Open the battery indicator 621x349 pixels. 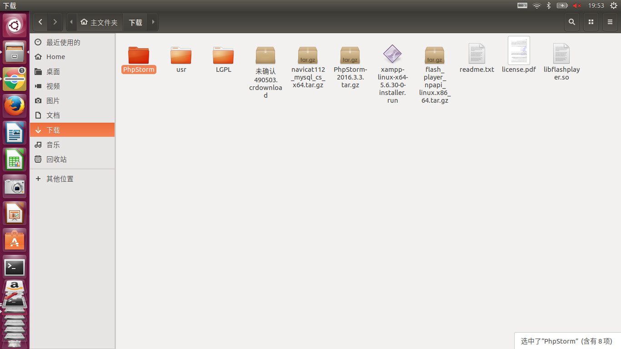tap(562, 5)
